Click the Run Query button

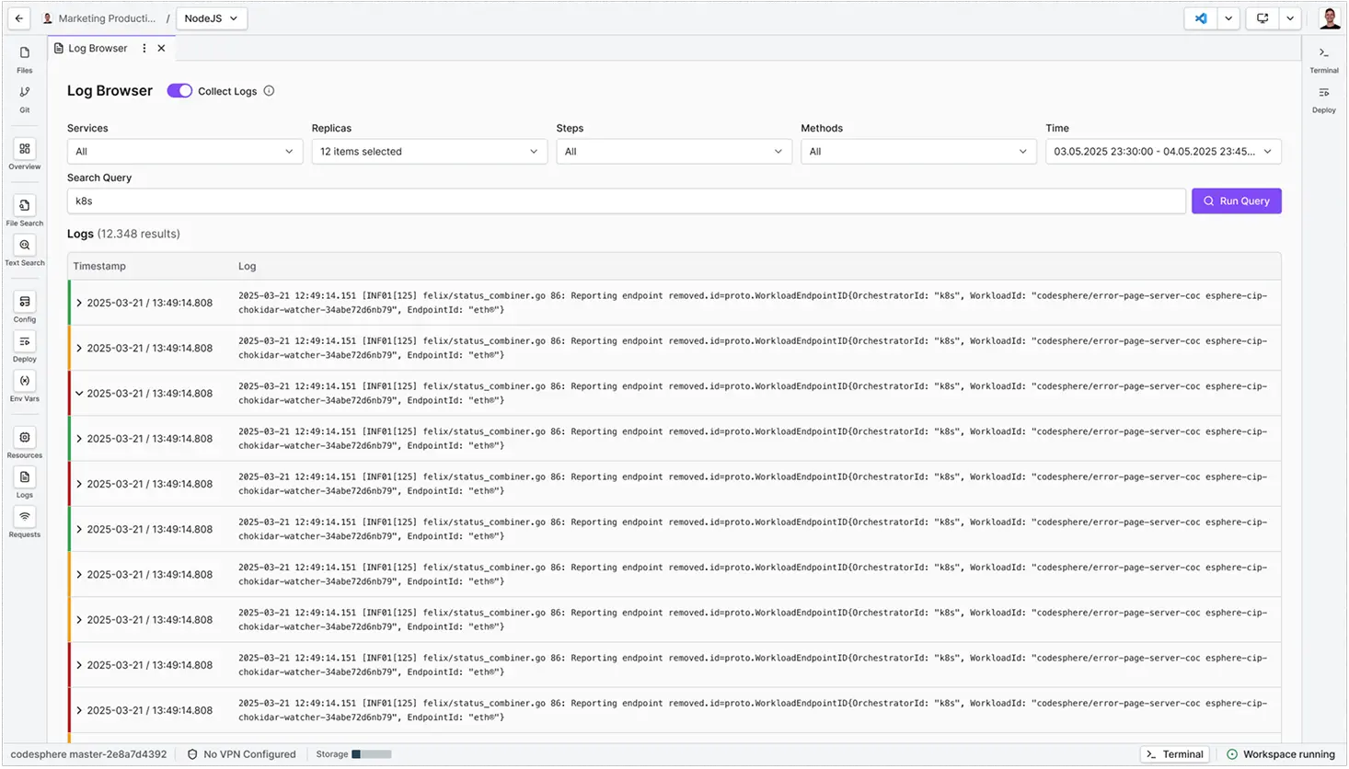coord(1236,201)
